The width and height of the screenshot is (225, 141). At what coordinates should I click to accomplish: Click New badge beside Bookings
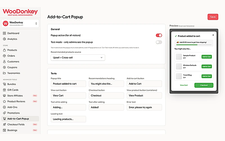pyautogui.click(x=35, y=130)
